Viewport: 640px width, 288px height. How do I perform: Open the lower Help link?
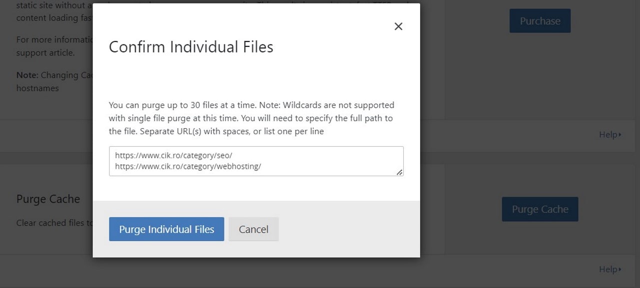(608, 269)
